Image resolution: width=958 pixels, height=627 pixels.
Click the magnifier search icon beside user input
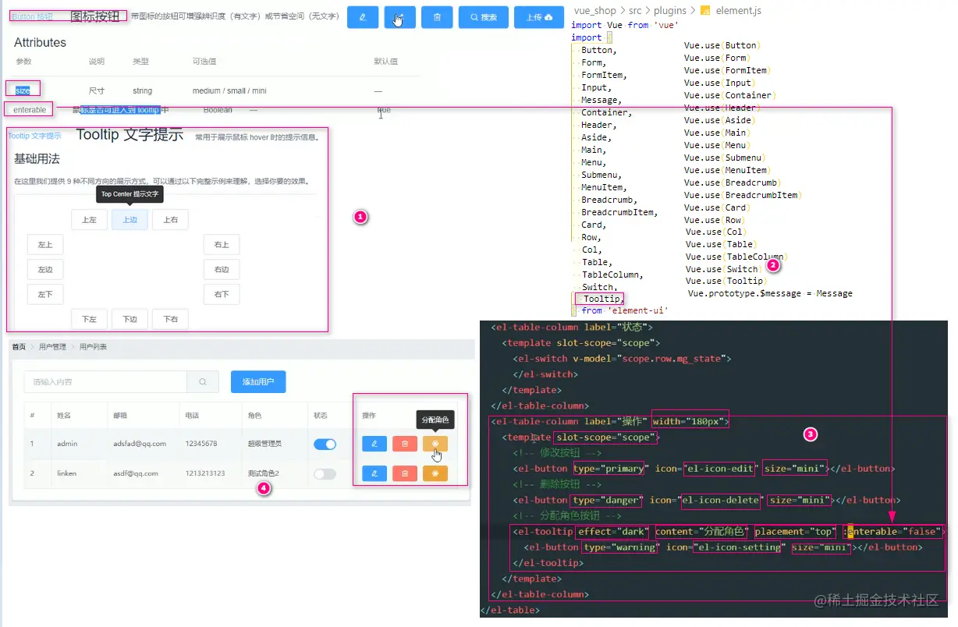click(203, 382)
